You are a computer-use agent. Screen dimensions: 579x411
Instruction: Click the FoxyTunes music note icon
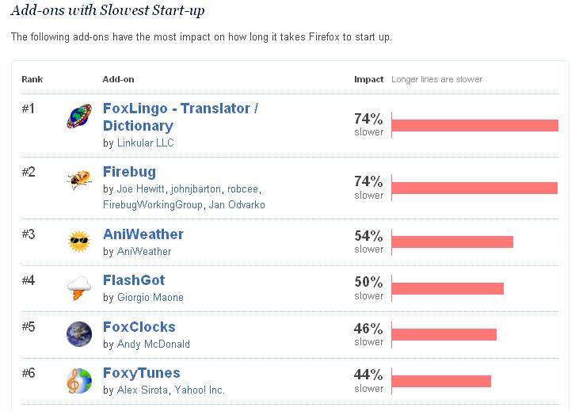[x=78, y=381]
